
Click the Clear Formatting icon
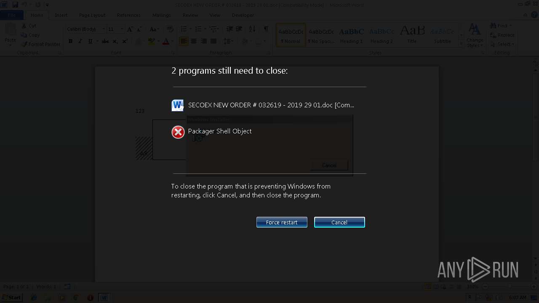tap(170, 29)
